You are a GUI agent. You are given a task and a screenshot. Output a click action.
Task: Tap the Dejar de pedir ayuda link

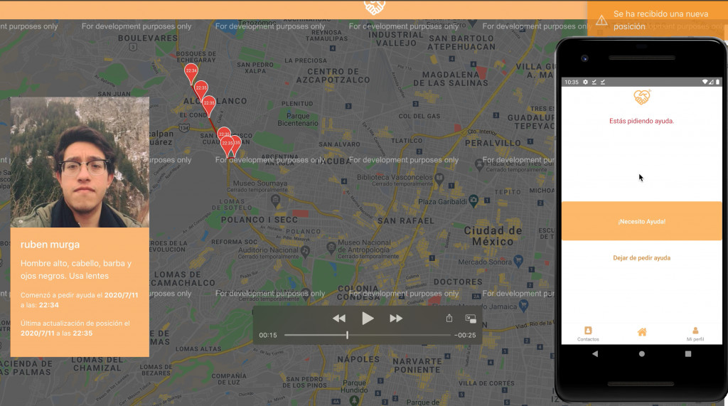click(x=641, y=257)
